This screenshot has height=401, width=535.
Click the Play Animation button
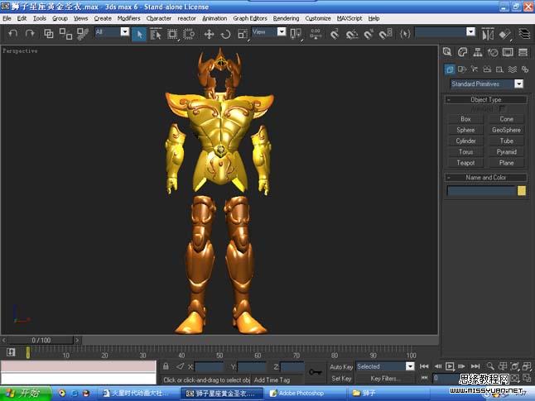(x=450, y=366)
